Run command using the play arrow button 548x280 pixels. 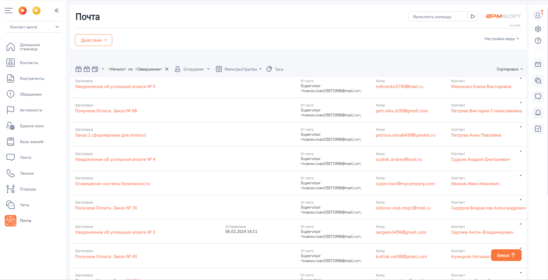(473, 17)
